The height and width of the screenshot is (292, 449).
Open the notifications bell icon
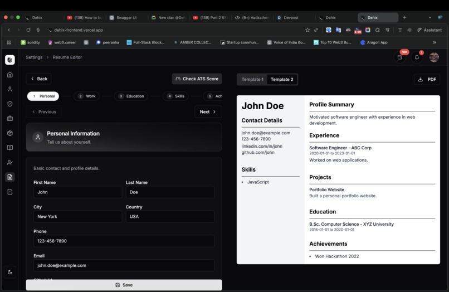click(417, 57)
